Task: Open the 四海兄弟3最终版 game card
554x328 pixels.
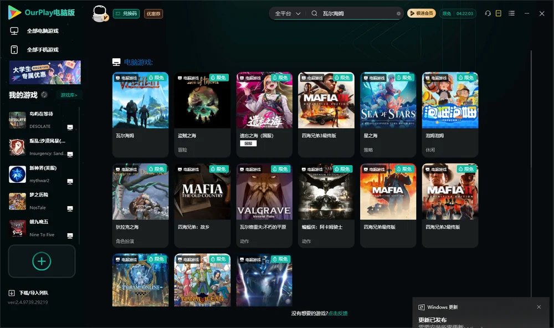Action: [x=326, y=115]
